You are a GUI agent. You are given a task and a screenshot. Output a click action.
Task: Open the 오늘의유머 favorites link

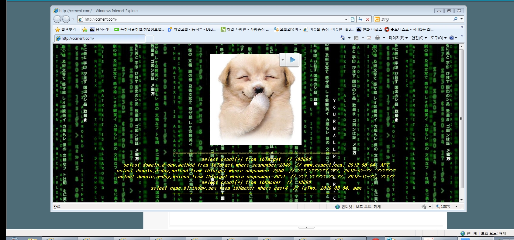tap(287, 29)
